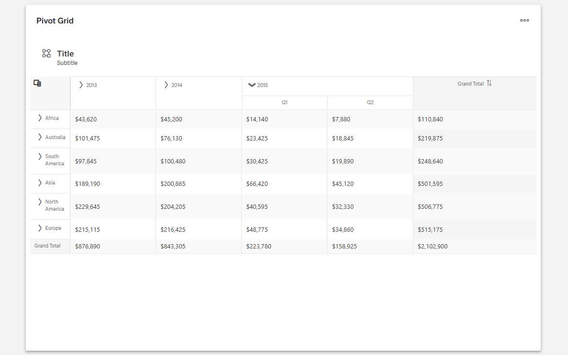Image resolution: width=568 pixels, height=355 pixels.
Task: Expand the 2014 column
Action: [166, 85]
